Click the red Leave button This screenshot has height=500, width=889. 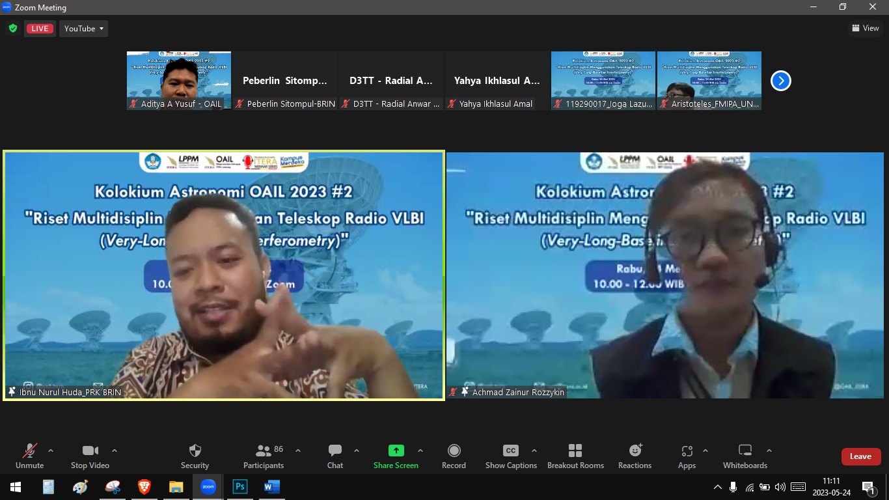(x=860, y=456)
